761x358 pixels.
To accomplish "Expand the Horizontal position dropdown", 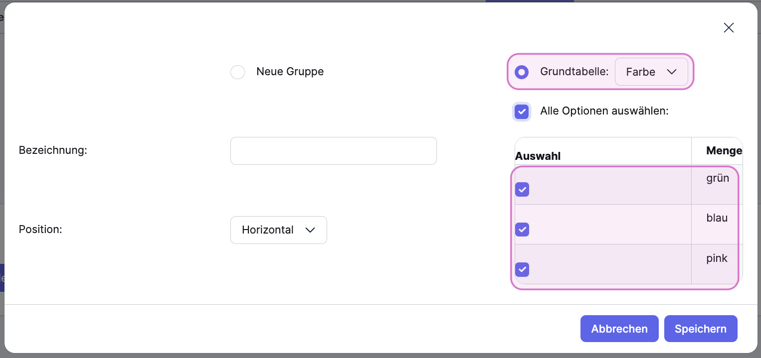I will pos(278,230).
